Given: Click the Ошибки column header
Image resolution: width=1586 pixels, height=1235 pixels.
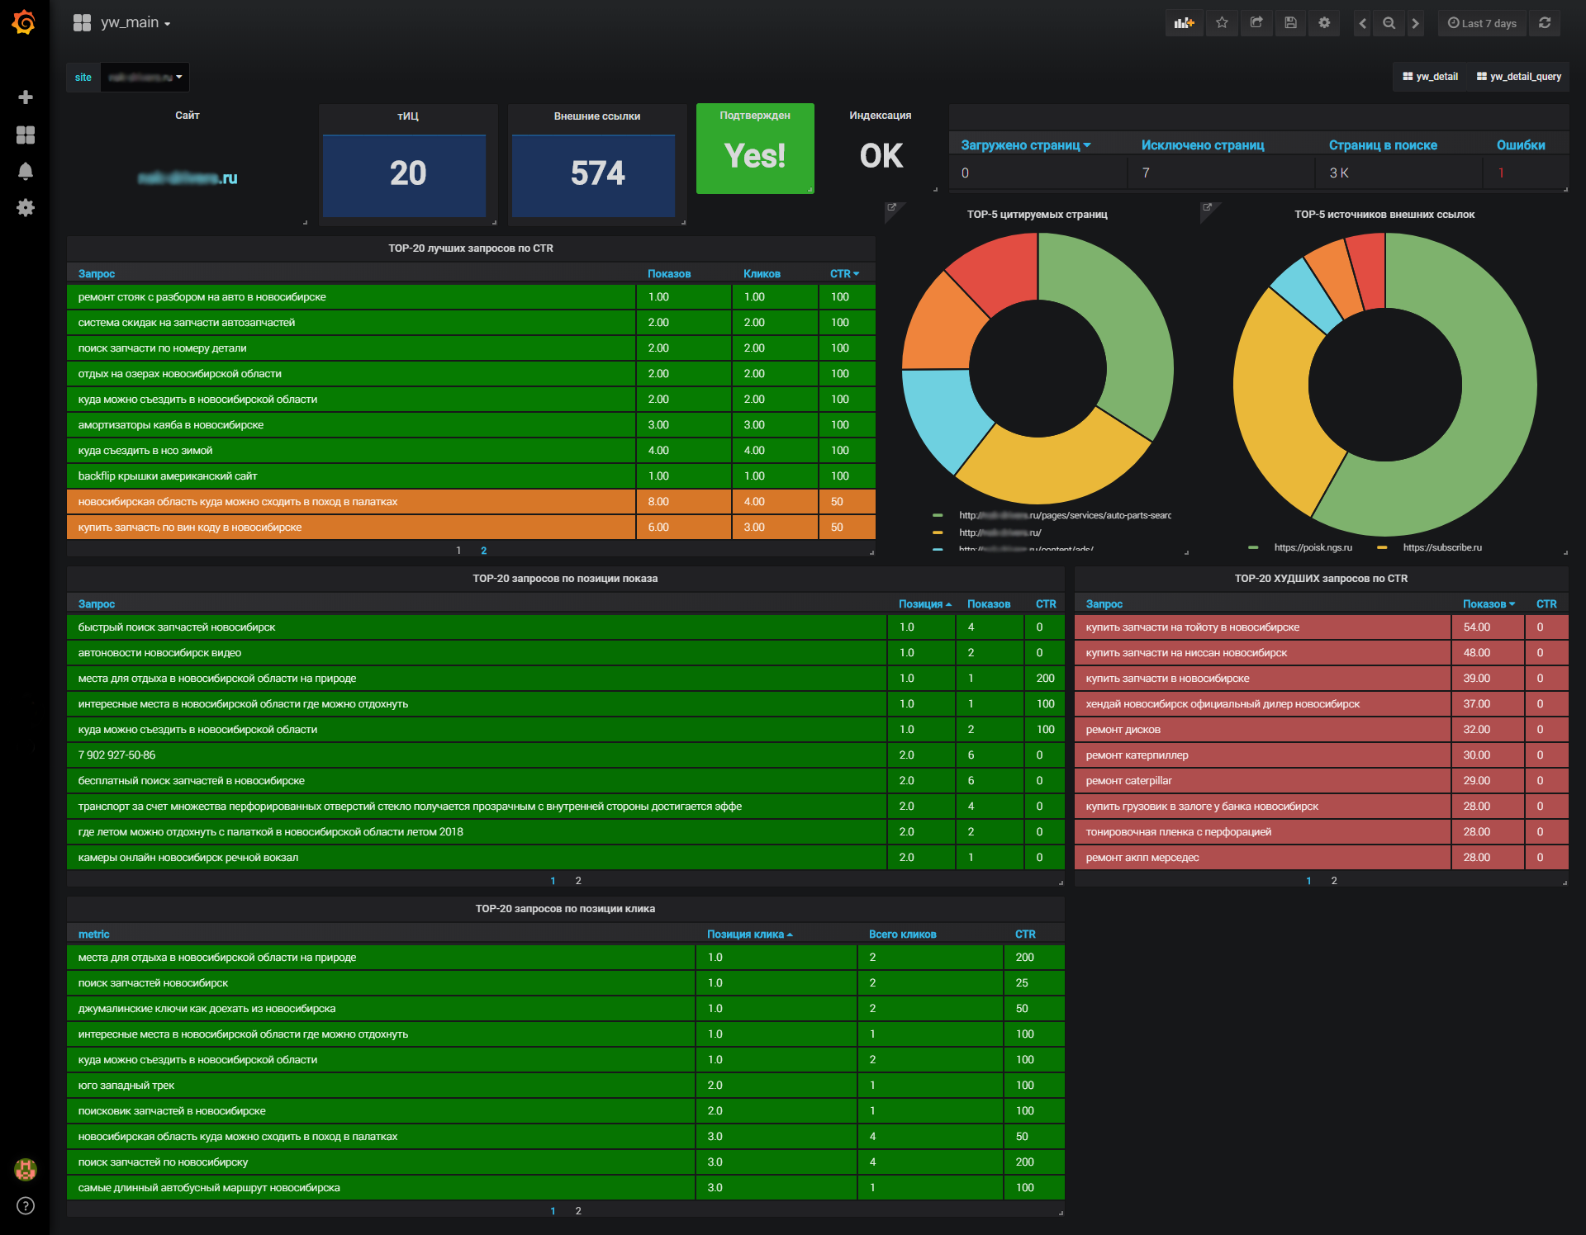Looking at the screenshot, I should 1521,145.
